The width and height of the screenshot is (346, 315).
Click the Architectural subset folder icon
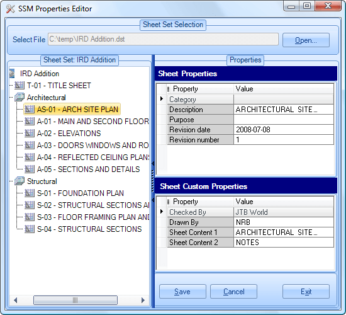coord(20,97)
